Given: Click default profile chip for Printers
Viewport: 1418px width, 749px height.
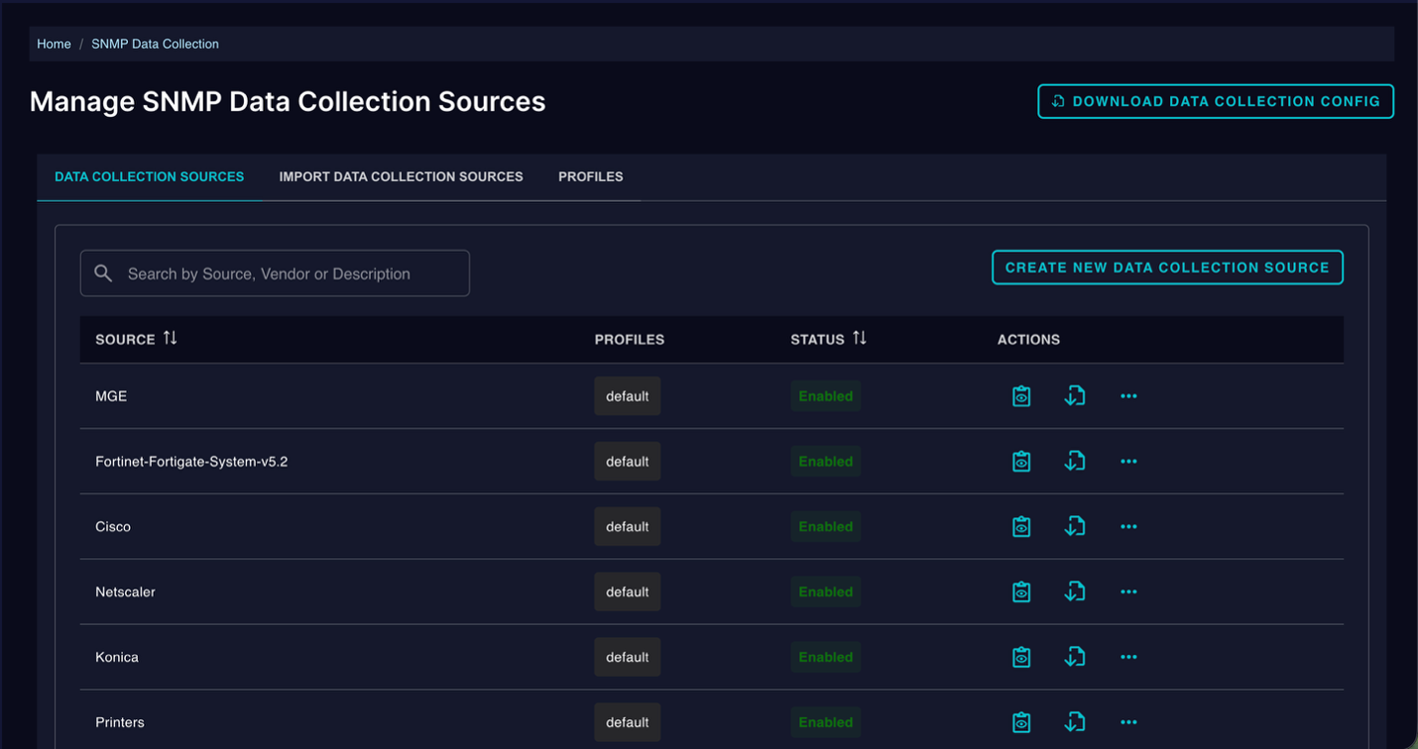Looking at the screenshot, I should (x=628, y=723).
